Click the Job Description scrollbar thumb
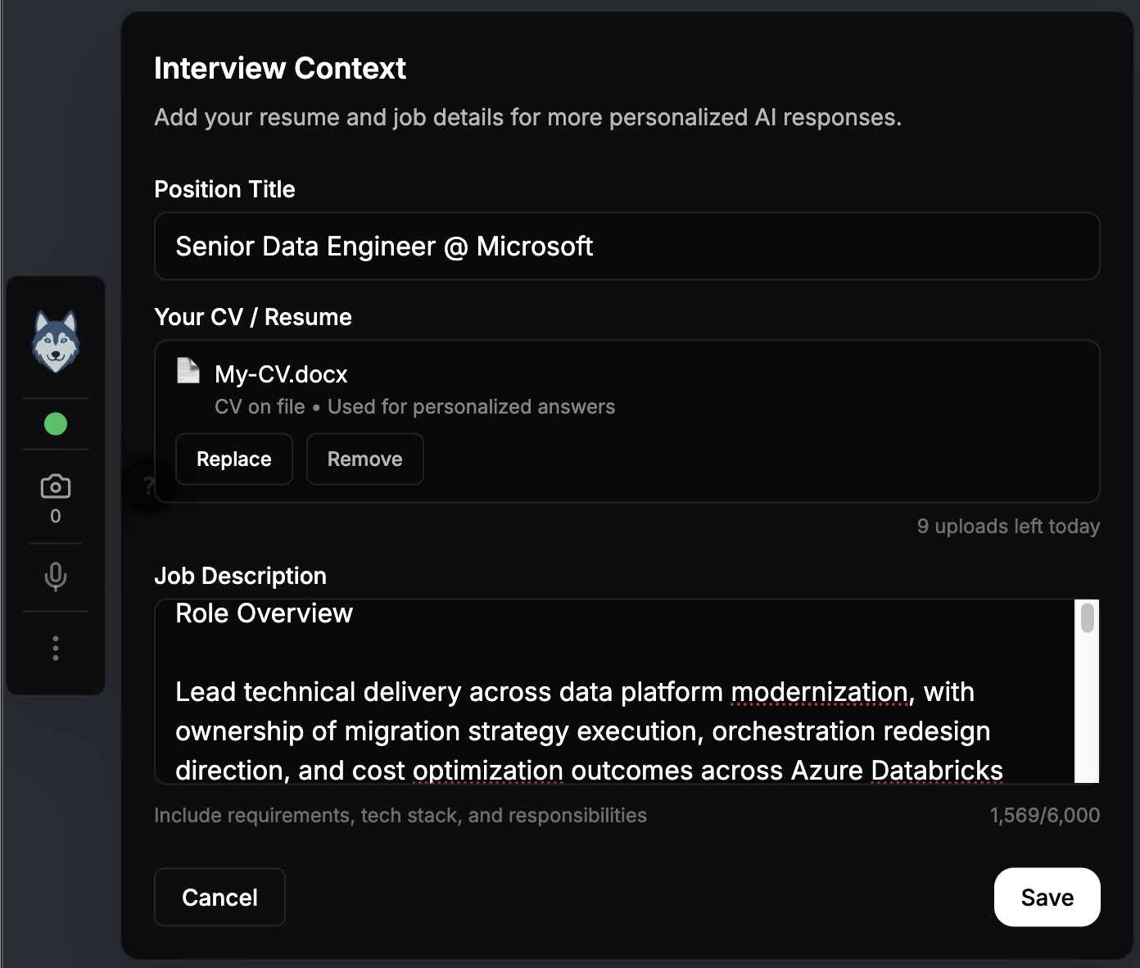1140x968 pixels. pyautogui.click(x=1088, y=617)
